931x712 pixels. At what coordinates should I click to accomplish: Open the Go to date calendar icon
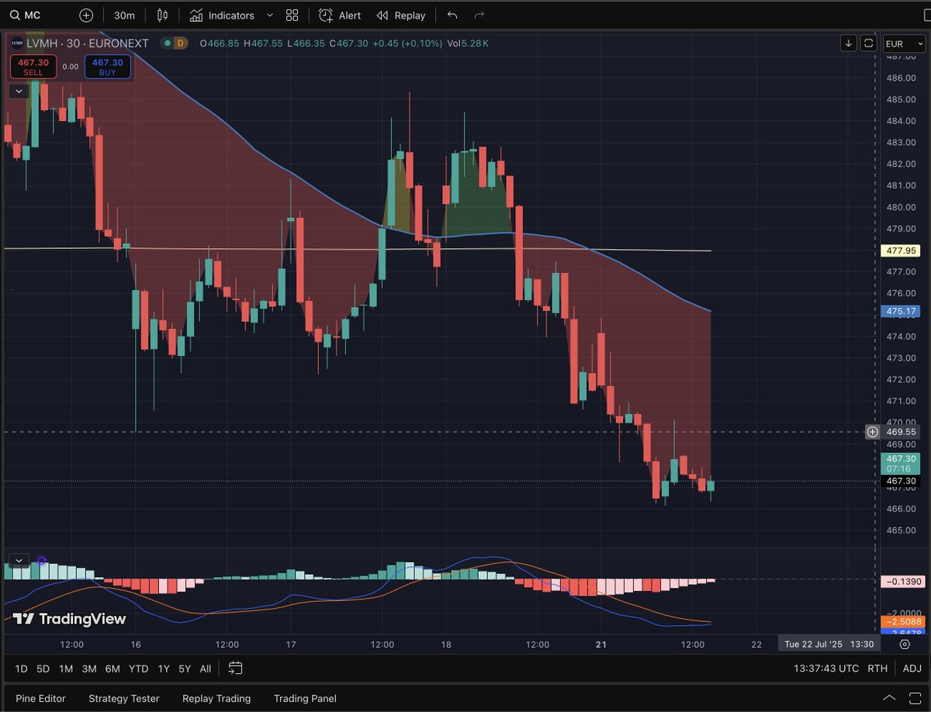click(x=236, y=668)
